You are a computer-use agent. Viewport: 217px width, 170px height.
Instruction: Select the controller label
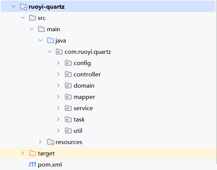point(87,74)
